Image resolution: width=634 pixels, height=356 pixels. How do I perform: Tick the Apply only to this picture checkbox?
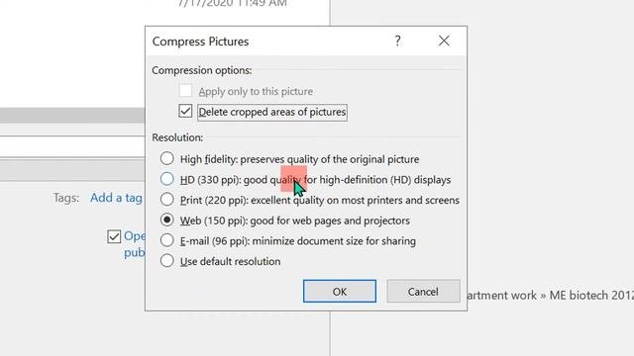(x=185, y=91)
